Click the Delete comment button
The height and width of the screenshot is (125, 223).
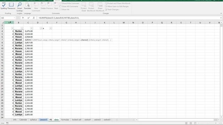(43, 6)
